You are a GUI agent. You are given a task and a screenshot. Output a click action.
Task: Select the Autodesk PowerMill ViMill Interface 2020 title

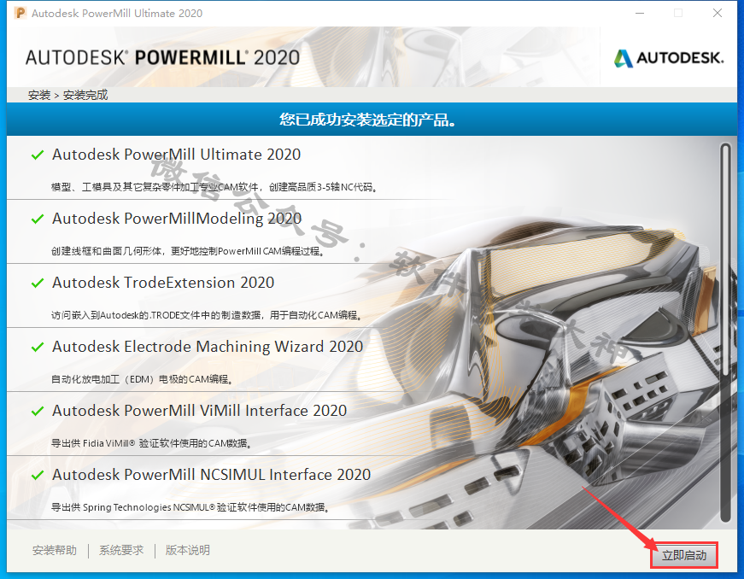pos(200,411)
